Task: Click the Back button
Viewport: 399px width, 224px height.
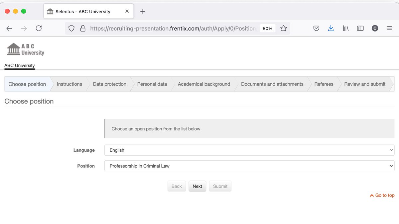Action: (177, 186)
